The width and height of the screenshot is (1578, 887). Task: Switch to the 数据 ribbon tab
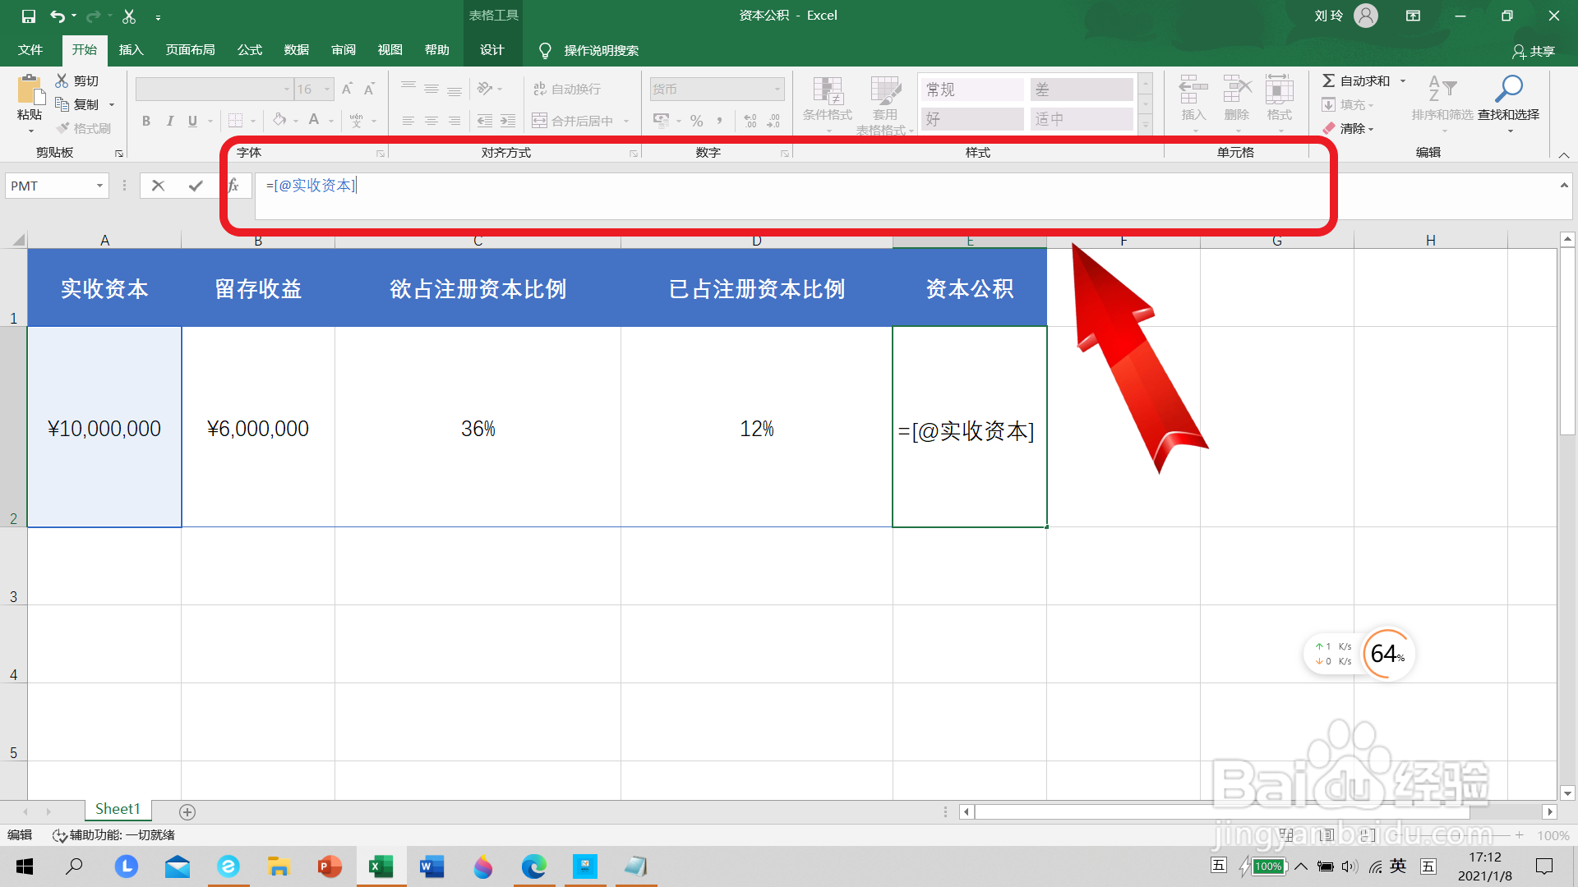click(x=297, y=50)
